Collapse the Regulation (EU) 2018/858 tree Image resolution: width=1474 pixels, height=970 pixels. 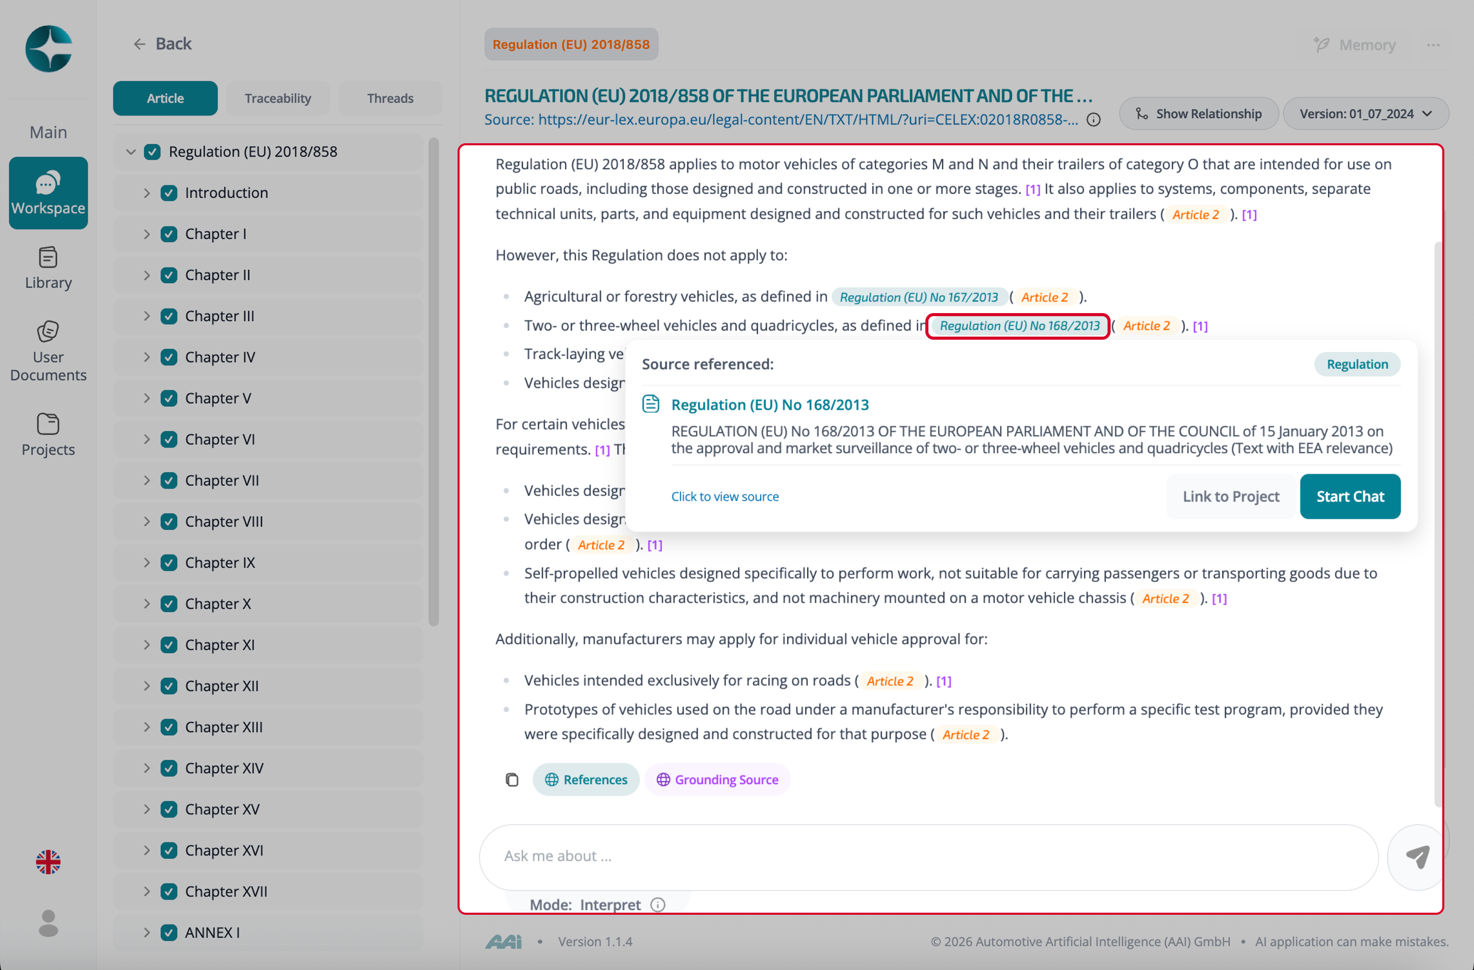pos(131,151)
